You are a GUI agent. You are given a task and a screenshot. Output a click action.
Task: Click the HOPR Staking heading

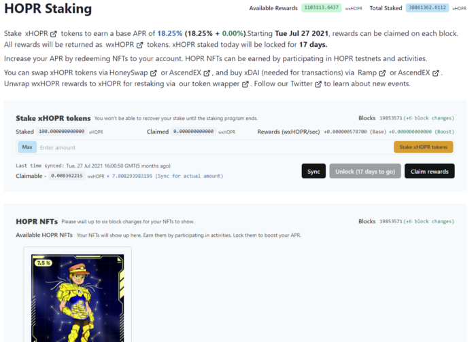tap(48, 8)
